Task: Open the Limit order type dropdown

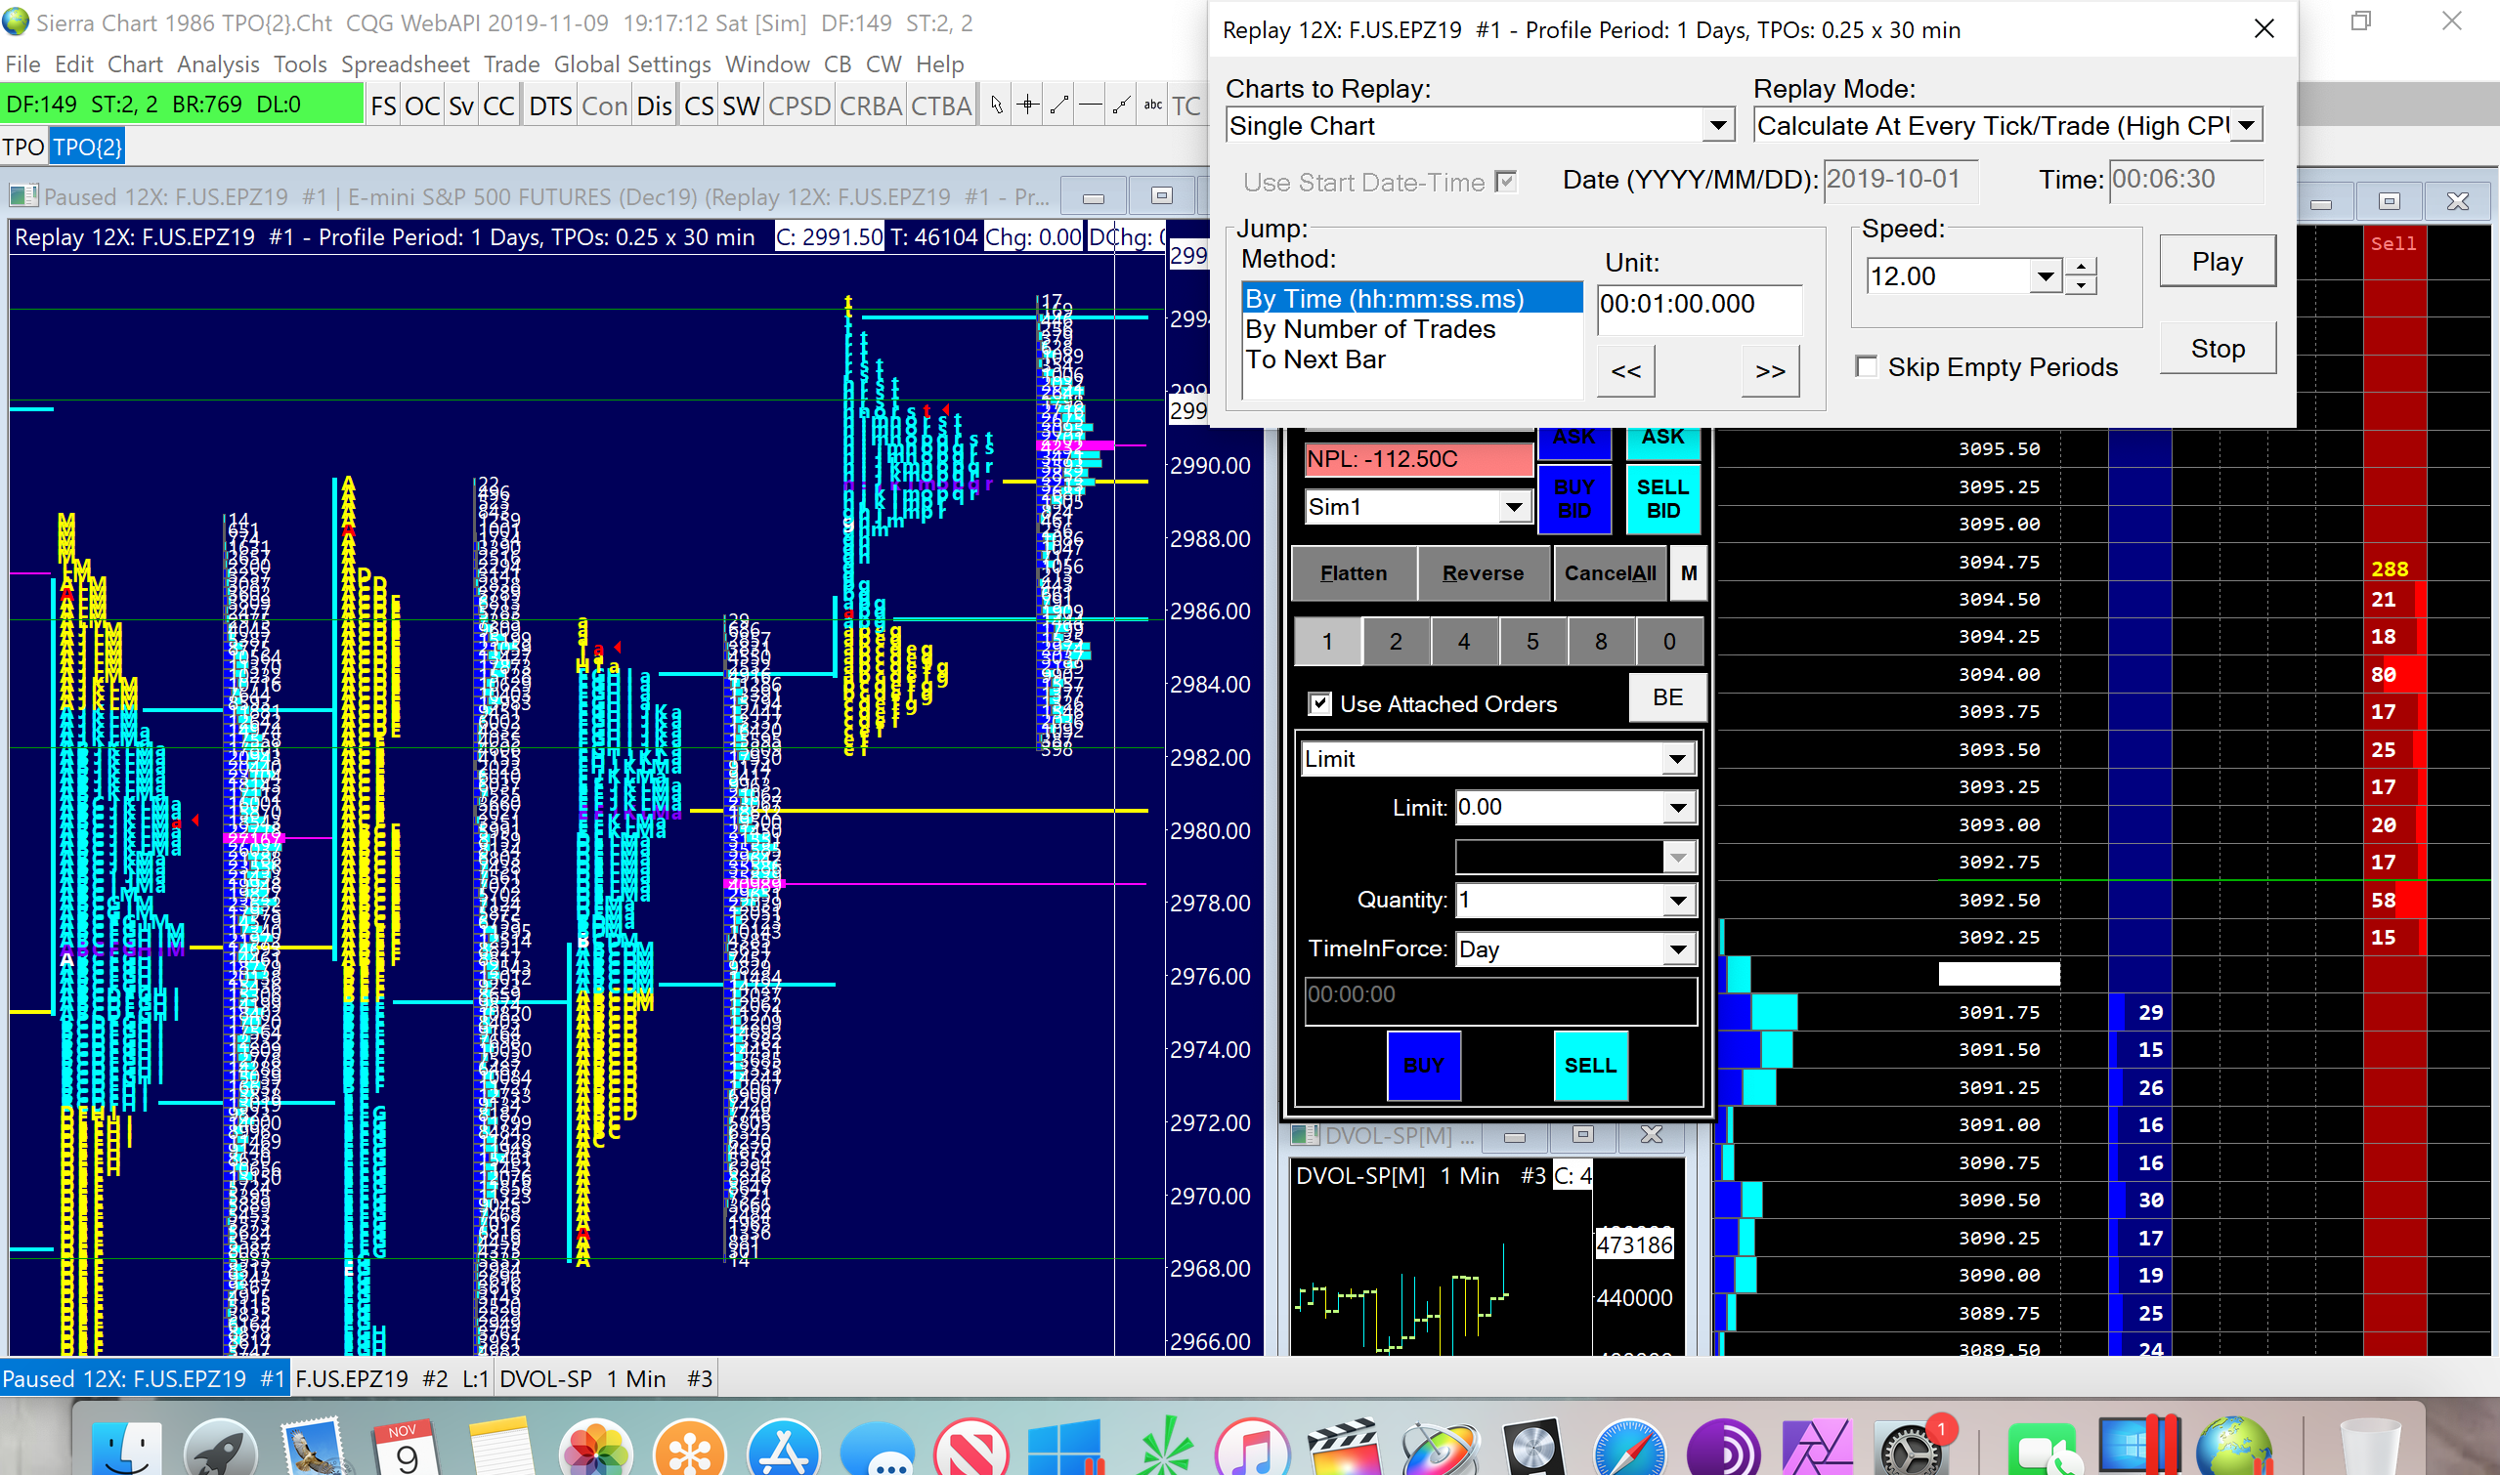Action: click(x=1678, y=759)
